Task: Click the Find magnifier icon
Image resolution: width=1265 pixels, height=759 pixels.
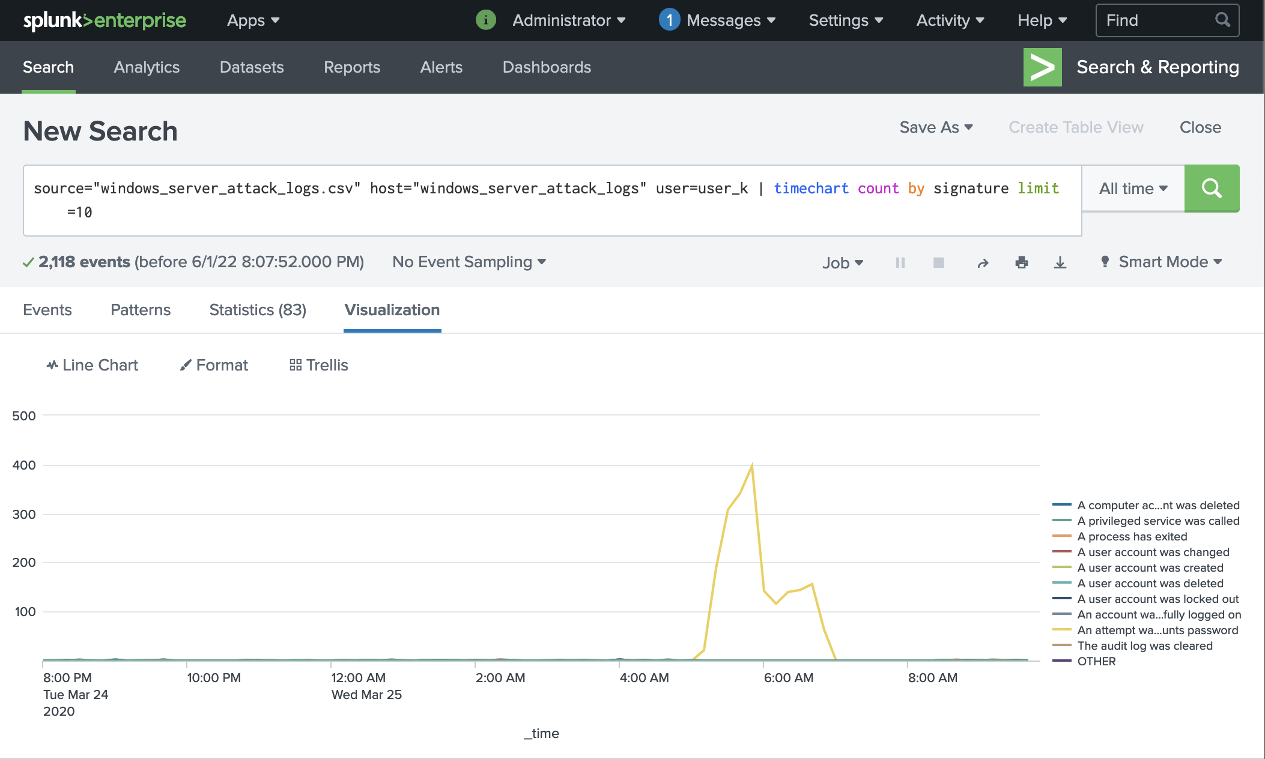Action: tap(1222, 20)
